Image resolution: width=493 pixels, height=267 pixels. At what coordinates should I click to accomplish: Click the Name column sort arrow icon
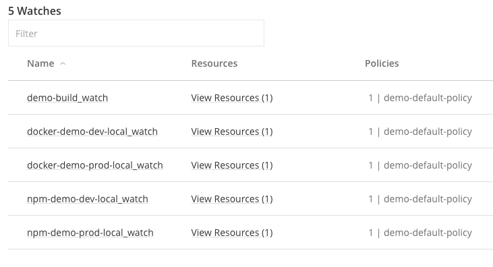pos(63,64)
